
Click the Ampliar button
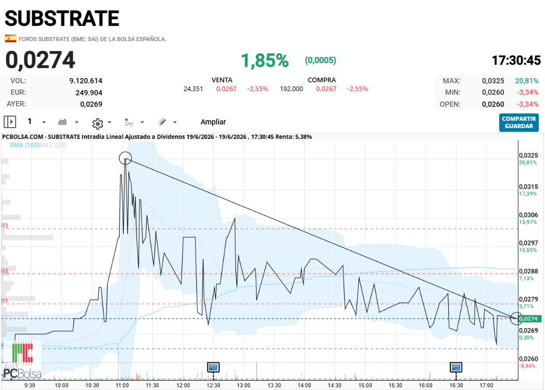coord(213,122)
